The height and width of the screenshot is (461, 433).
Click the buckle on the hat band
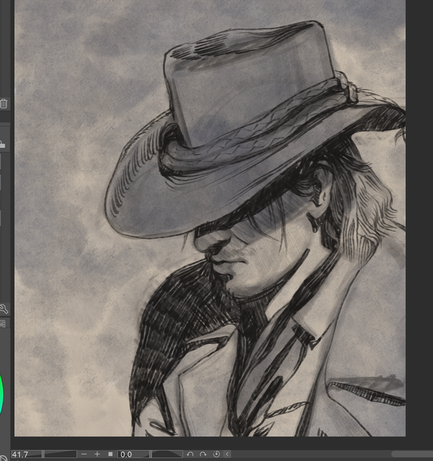coord(347,89)
